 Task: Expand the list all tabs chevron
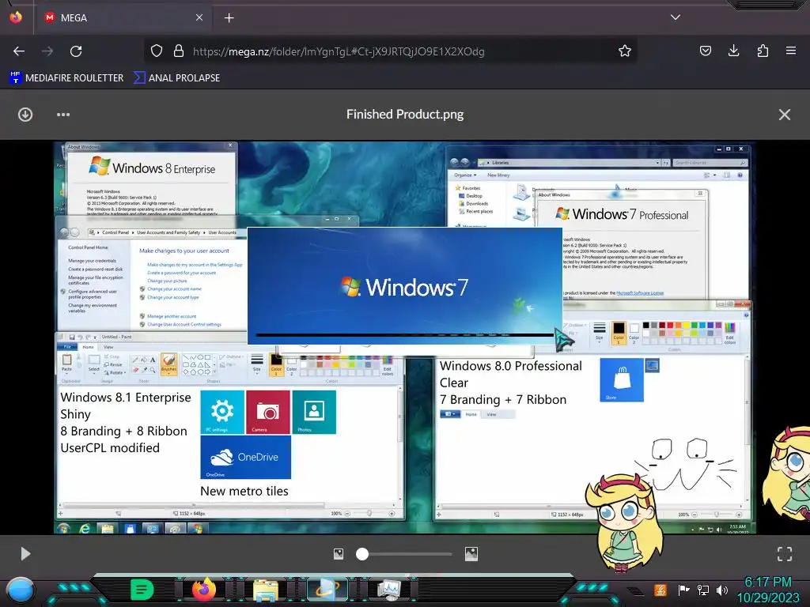click(x=676, y=17)
